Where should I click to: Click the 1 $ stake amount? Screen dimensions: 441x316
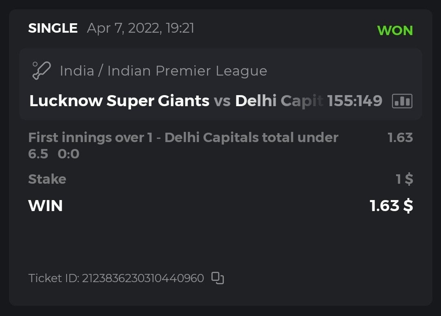pos(404,179)
